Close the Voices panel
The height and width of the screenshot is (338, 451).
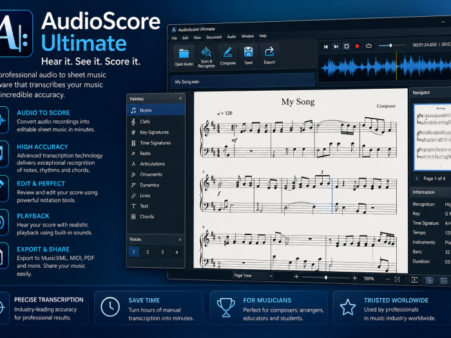180,239
